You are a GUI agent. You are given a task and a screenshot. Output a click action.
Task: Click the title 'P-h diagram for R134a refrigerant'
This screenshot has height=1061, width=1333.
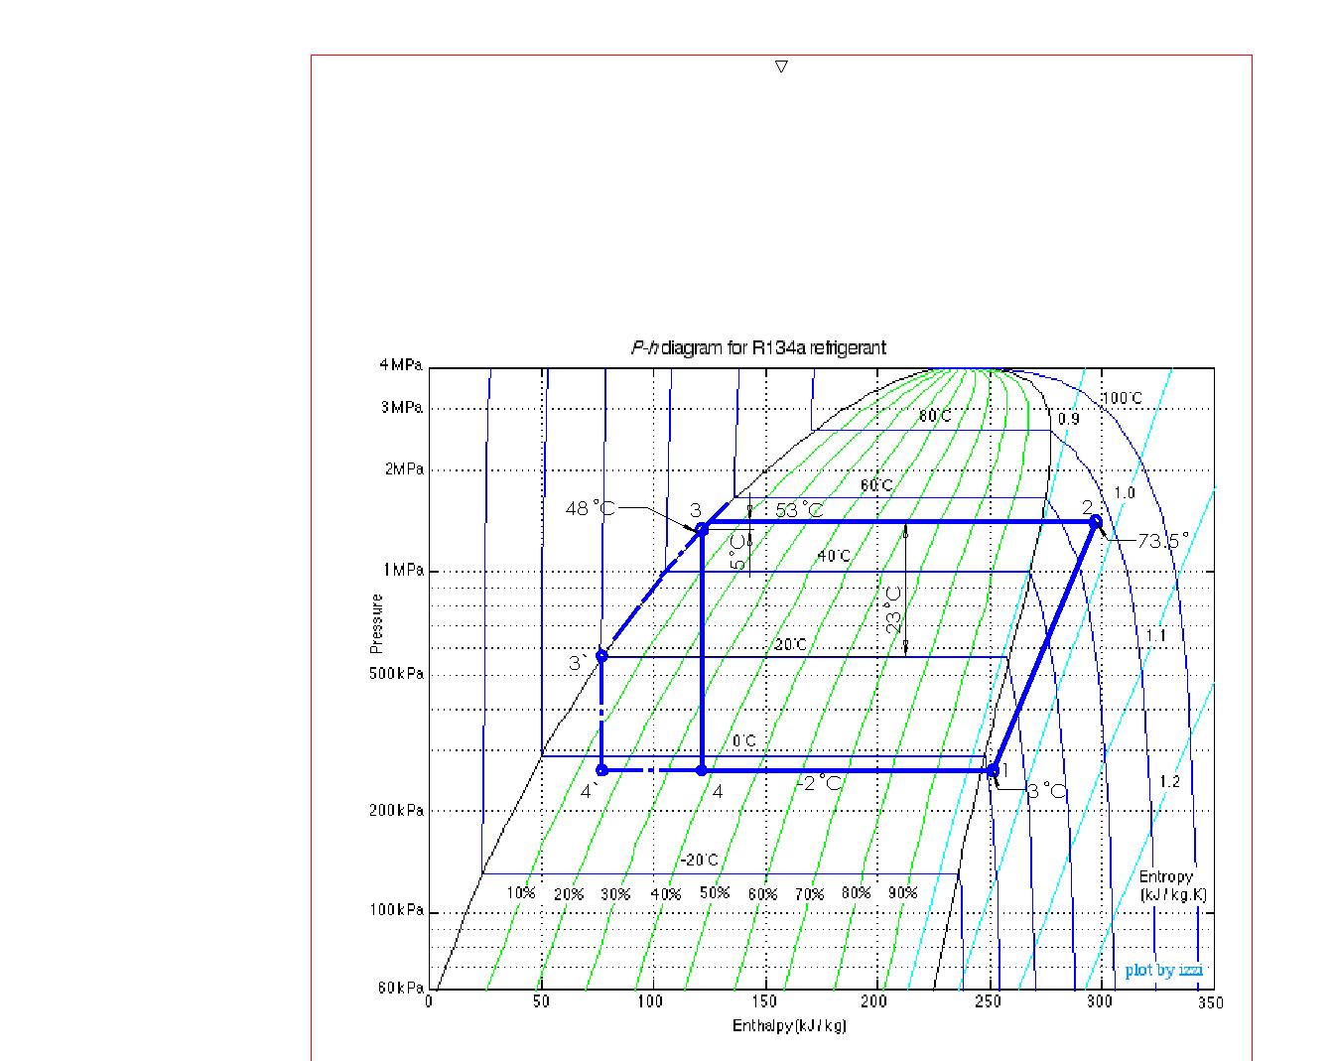pos(758,347)
